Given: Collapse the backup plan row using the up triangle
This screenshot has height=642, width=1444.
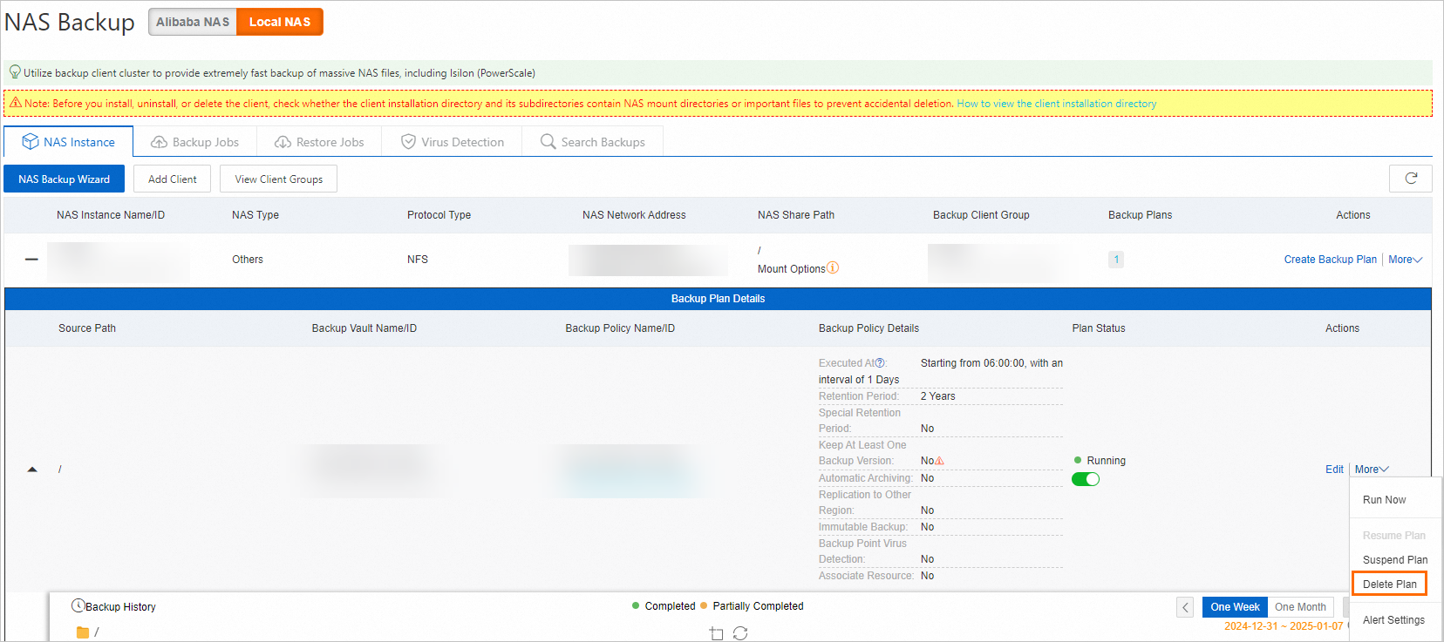Looking at the screenshot, I should 32,470.
